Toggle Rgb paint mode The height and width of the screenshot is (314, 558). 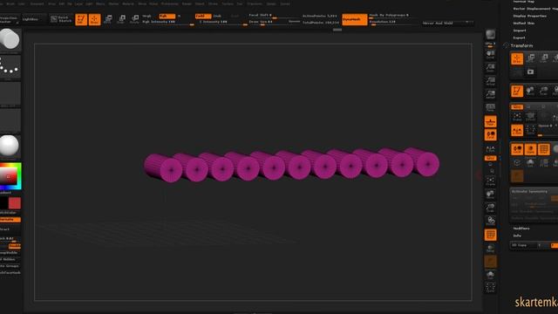point(167,16)
